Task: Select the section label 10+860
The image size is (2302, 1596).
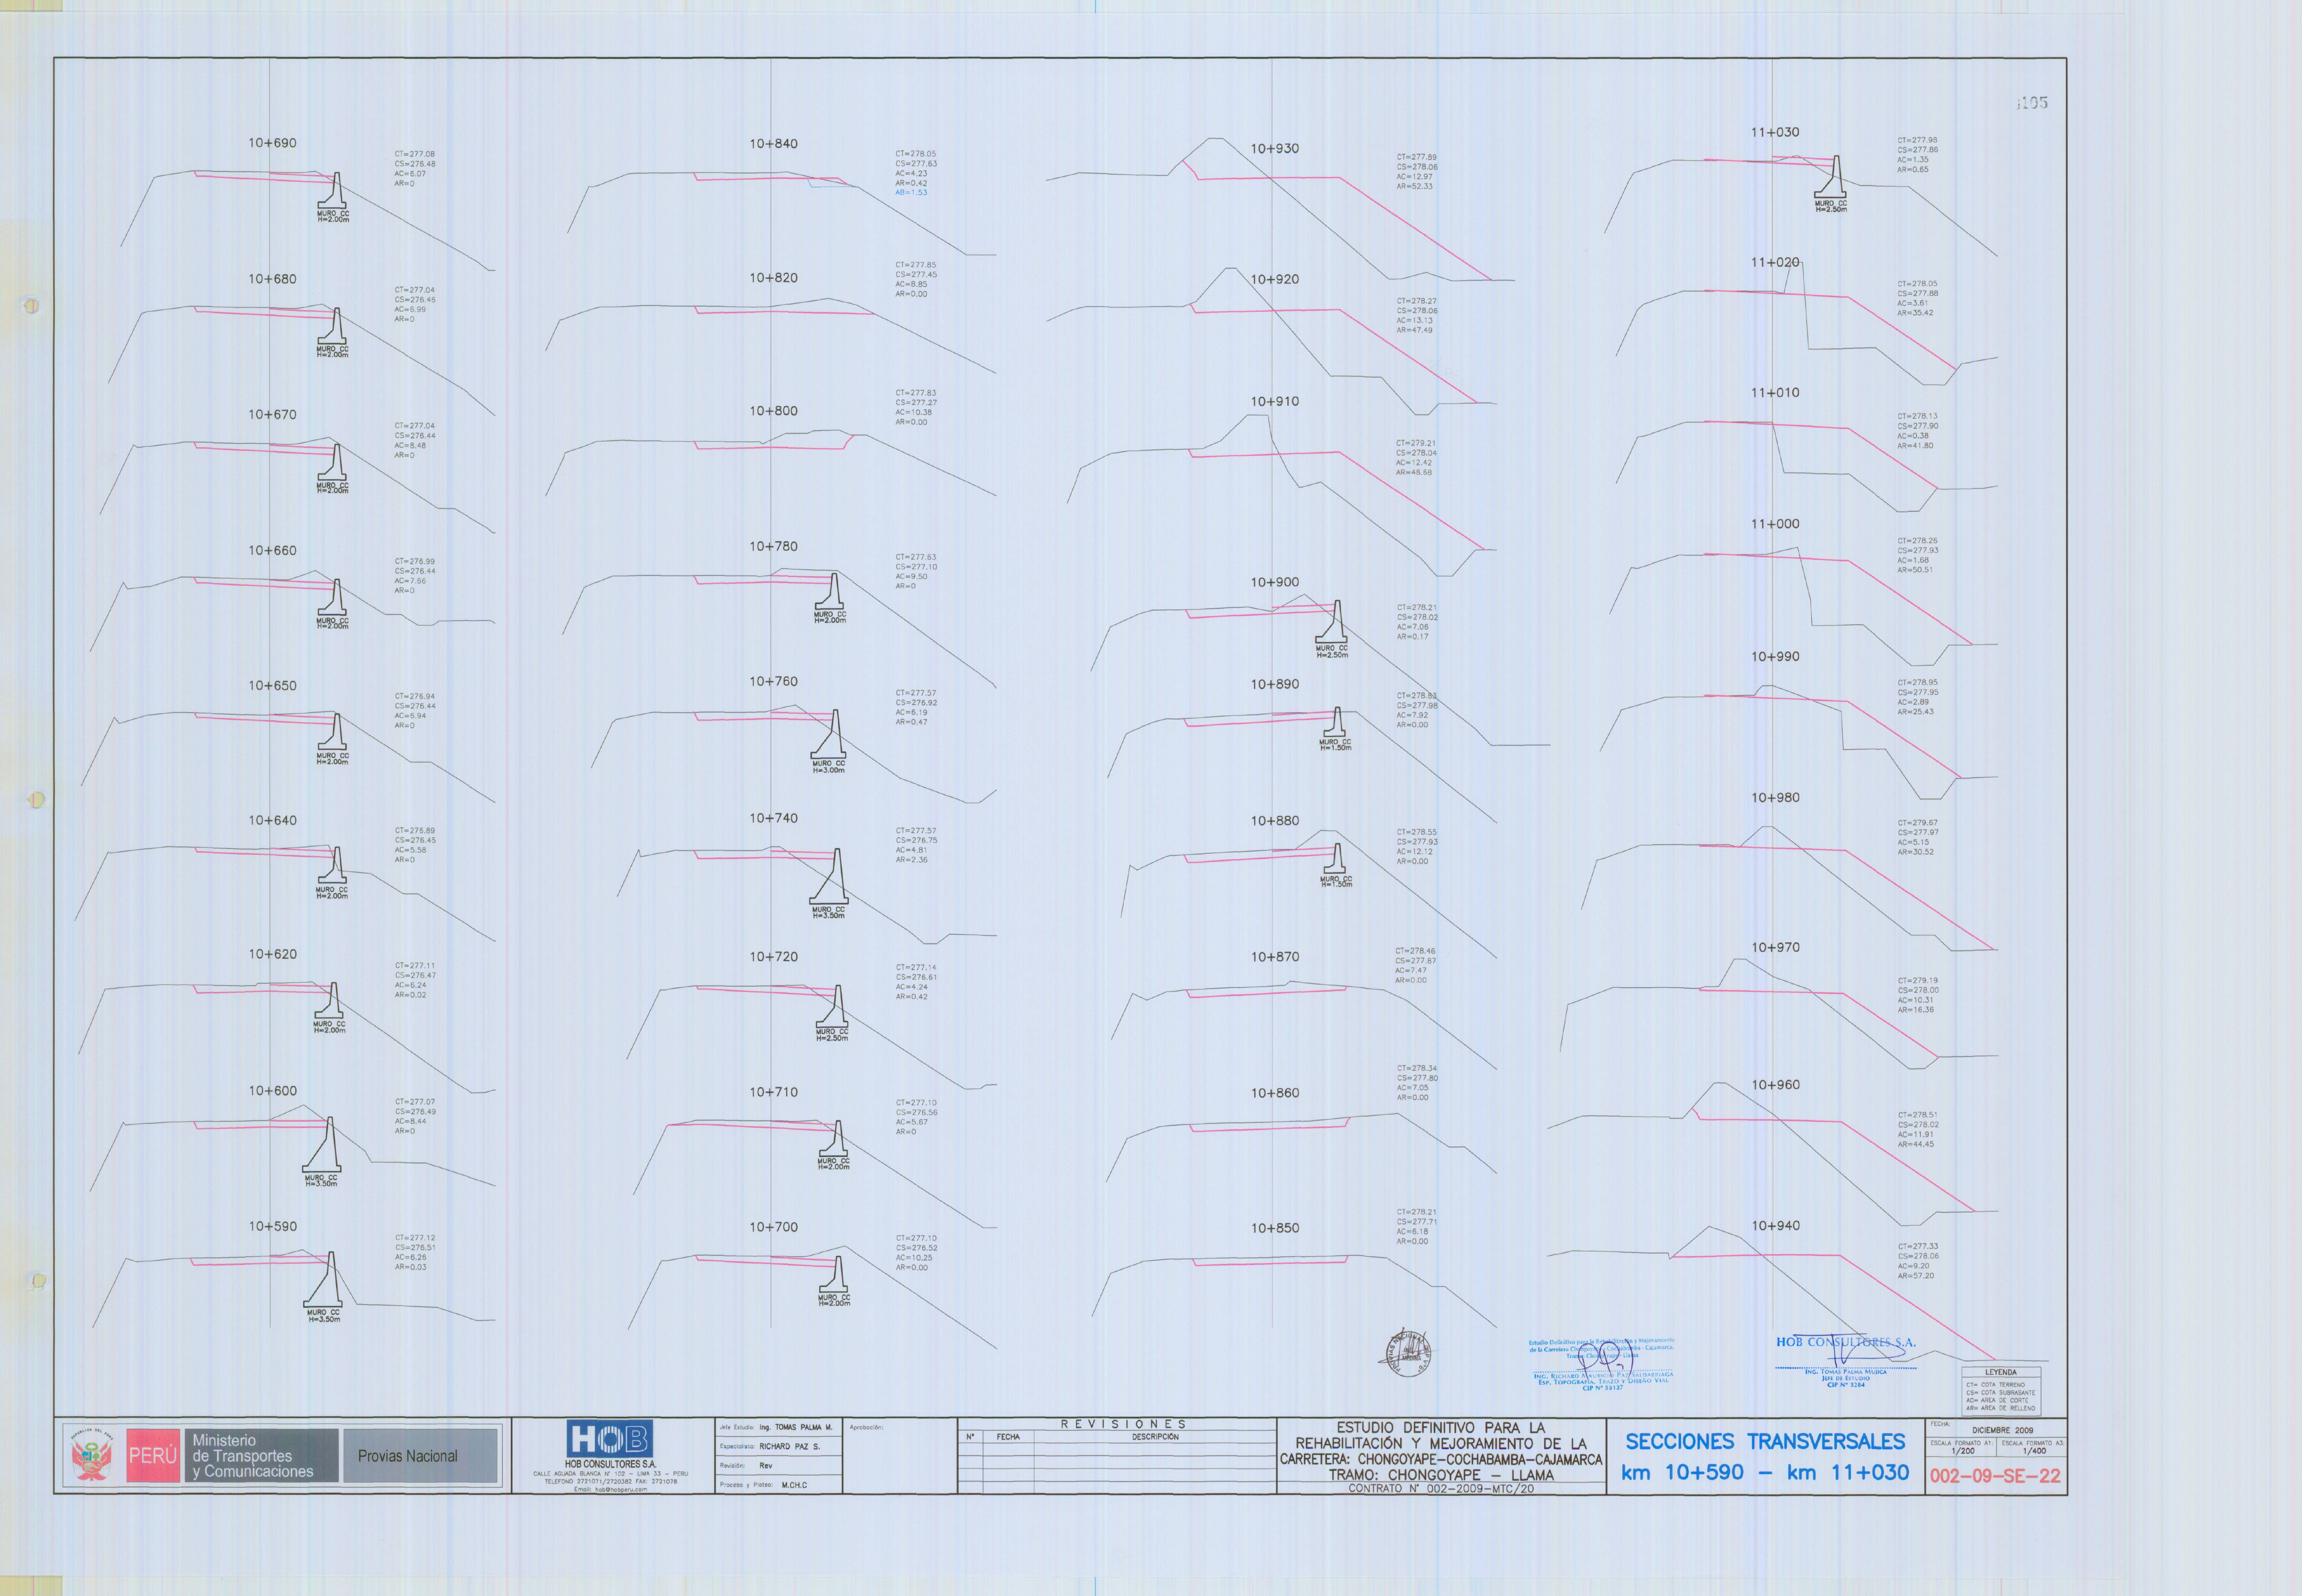Action: click(x=1275, y=1093)
